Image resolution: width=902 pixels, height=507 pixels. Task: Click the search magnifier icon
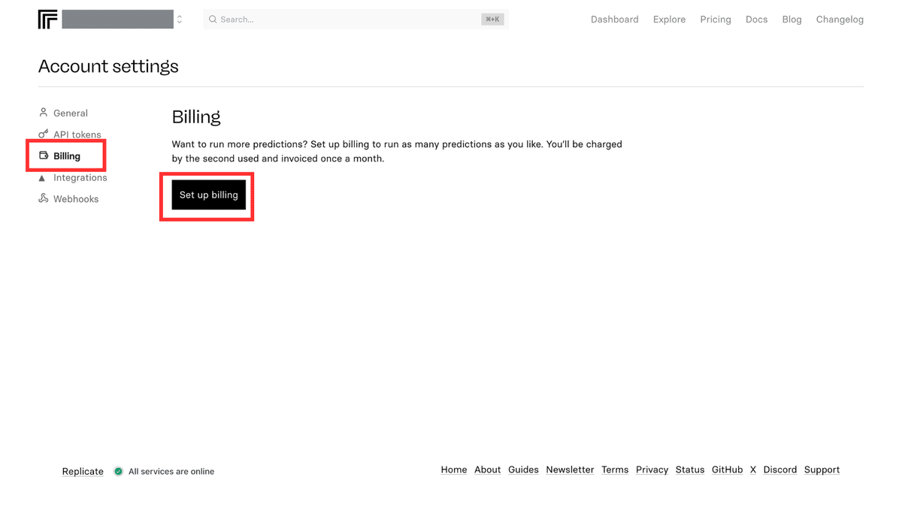click(x=213, y=20)
